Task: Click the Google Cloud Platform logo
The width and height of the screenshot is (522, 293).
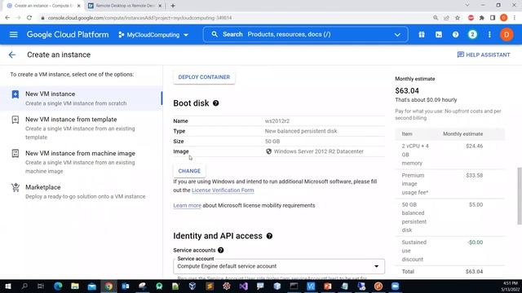Action: [68, 34]
